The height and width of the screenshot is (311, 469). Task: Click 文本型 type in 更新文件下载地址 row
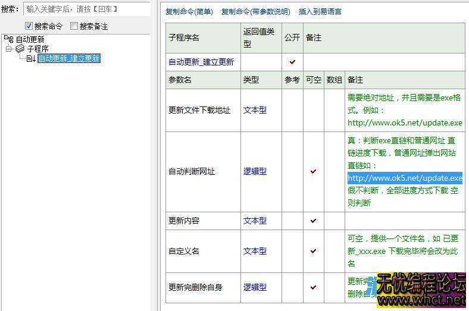pyautogui.click(x=255, y=110)
